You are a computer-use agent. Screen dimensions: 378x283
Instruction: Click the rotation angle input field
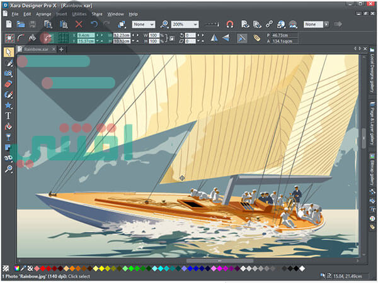click(190, 35)
